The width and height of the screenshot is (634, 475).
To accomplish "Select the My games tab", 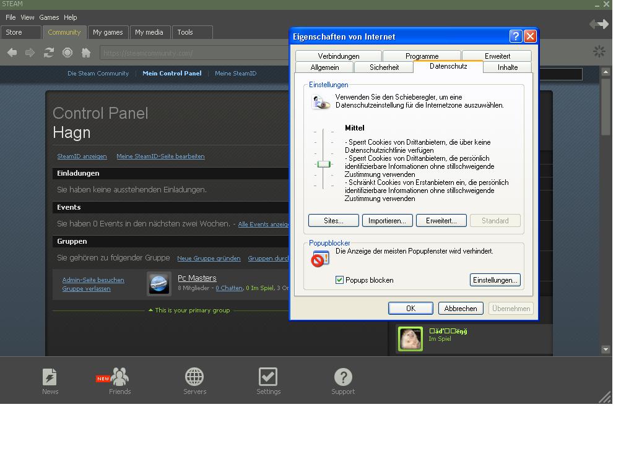I will [x=108, y=32].
